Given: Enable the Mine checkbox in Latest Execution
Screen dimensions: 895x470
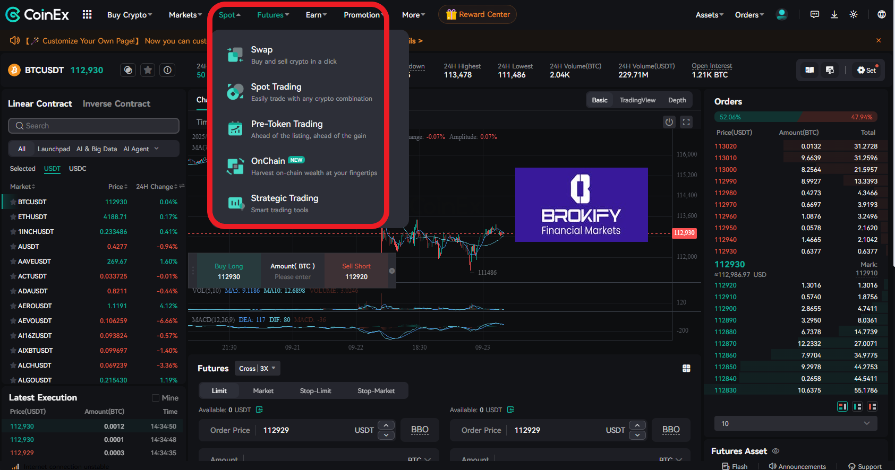Looking at the screenshot, I should (x=156, y=398).
